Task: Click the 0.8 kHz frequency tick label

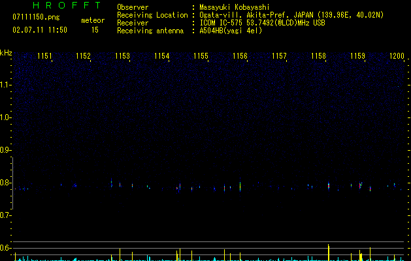Action: tap(5, 183)
